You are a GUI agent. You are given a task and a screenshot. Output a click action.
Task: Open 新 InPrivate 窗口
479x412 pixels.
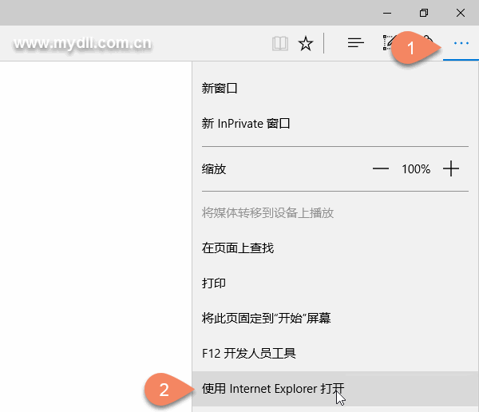point(335,124)
